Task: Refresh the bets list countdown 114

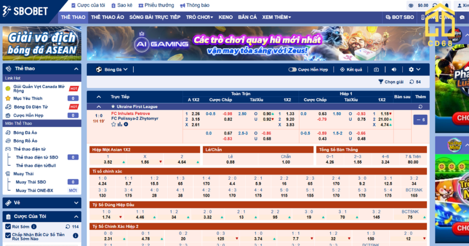Action: tap(72, 227)
